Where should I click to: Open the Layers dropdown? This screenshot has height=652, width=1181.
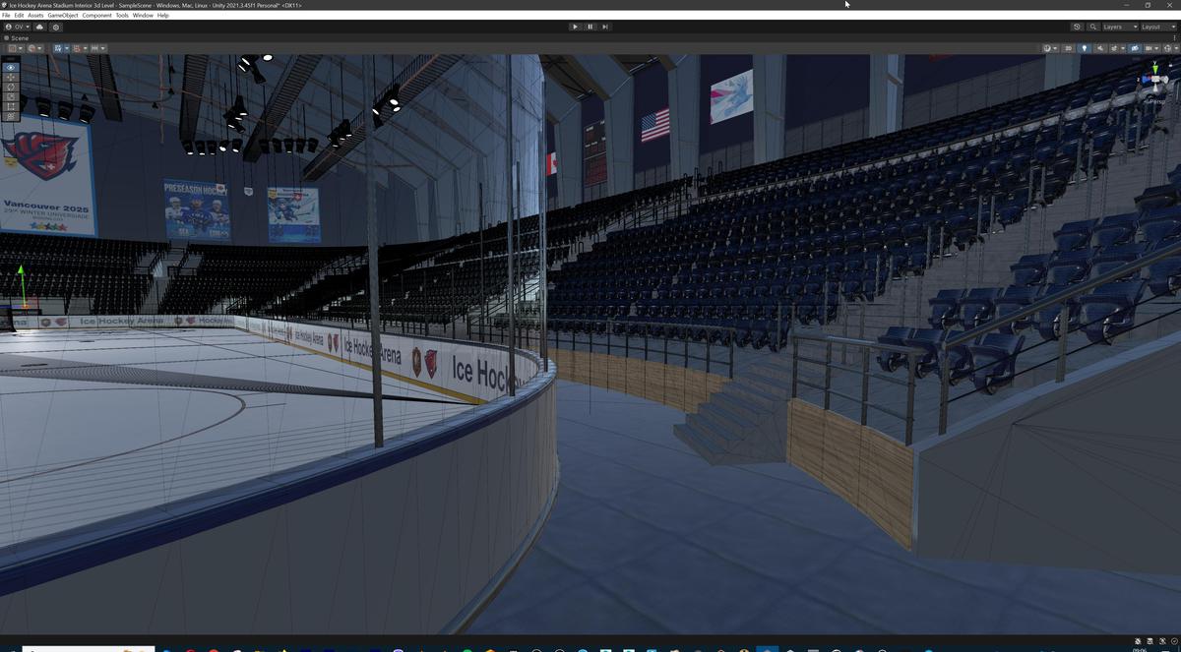click(1117, 27)
